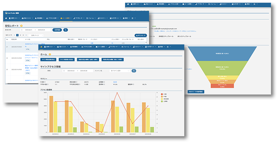The image size is (278, 142).
Task: Click Warmリードの条件指定 button
Action: (196, 92)
